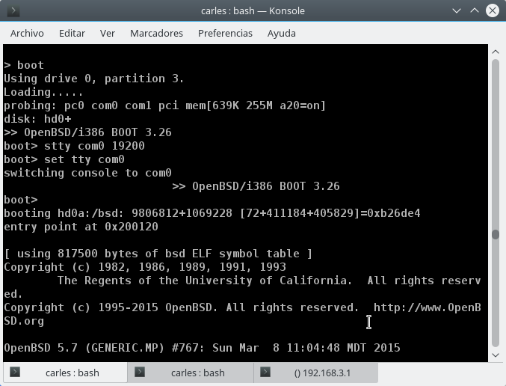The image size is (506, 386).
Task: Click the 'disk: hd0+' line
Action: click(37, 119)
